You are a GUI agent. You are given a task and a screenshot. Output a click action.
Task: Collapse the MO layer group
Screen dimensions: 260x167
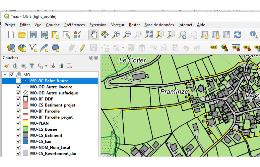coord(5,74)
